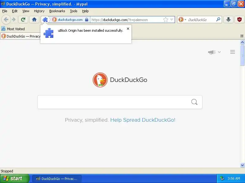Open the Help menu

(x=85, y=11)
